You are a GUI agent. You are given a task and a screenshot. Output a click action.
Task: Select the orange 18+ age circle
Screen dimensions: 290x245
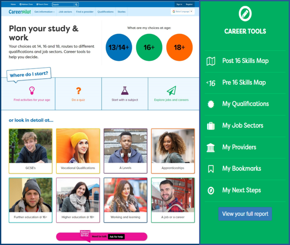coord(179,47)
